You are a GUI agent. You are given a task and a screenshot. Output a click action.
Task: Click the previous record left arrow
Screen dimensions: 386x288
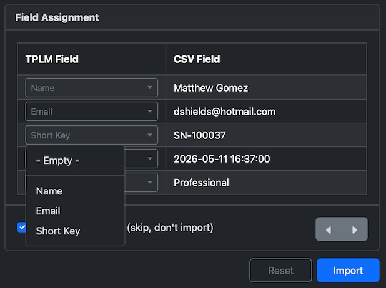point(329,229)
